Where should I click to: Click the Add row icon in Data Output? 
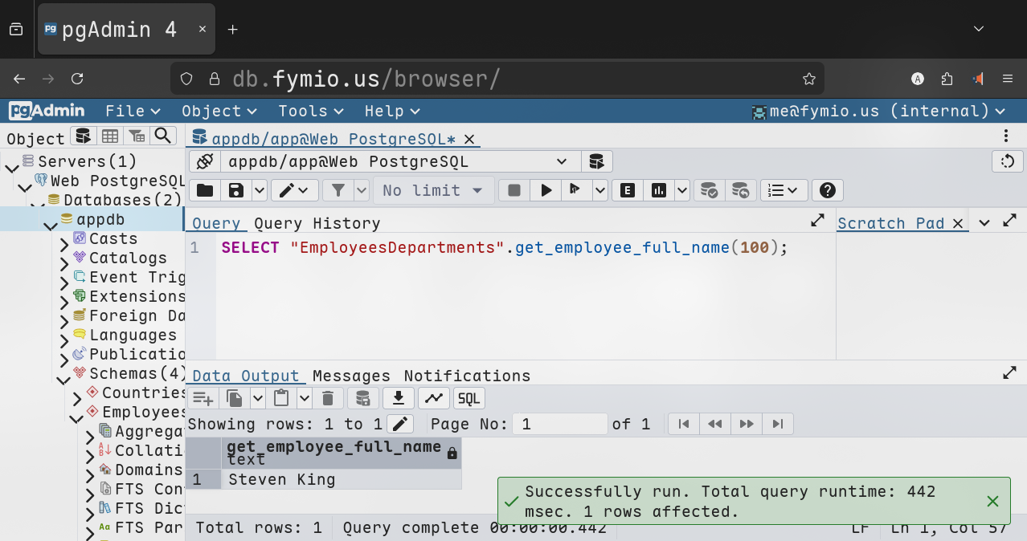[203, 398]
